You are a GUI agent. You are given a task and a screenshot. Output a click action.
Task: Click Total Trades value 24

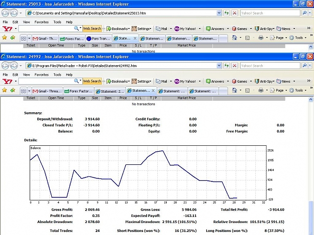click(x=97, y=230)
